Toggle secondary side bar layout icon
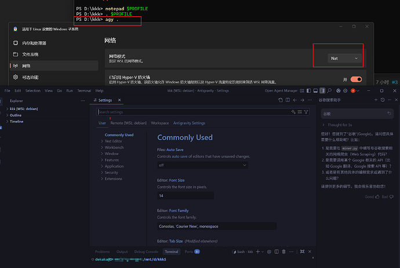 point(322,90)
